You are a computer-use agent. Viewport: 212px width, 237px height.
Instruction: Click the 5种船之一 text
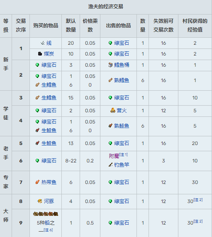[46, 225]
